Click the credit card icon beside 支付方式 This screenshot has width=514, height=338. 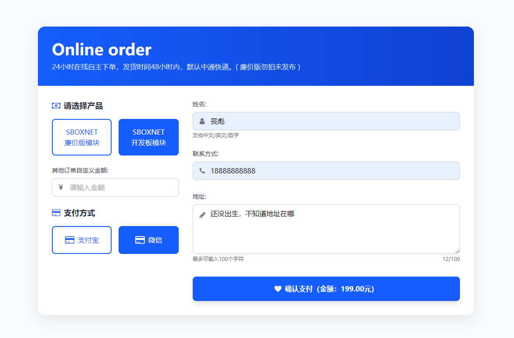point(56,213)
